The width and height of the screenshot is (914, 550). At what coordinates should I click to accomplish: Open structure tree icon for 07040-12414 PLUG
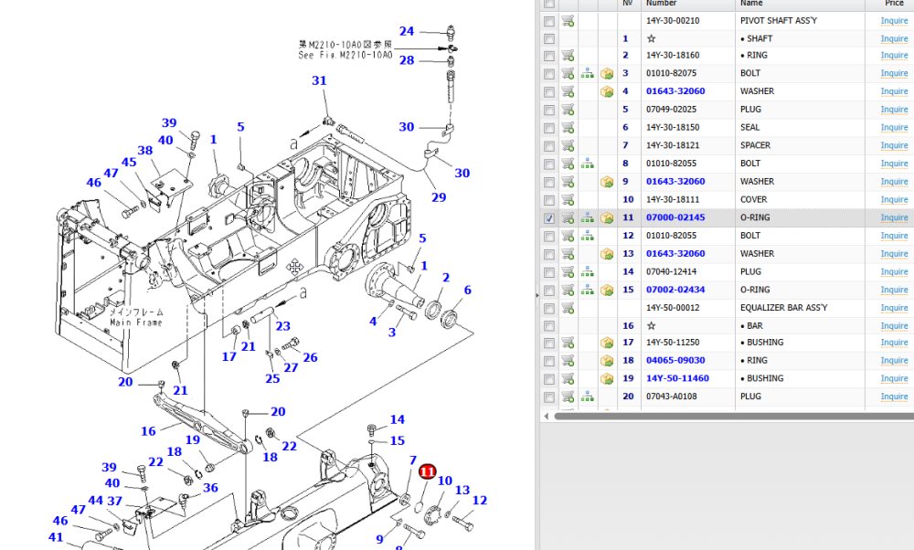click(588, 272)
